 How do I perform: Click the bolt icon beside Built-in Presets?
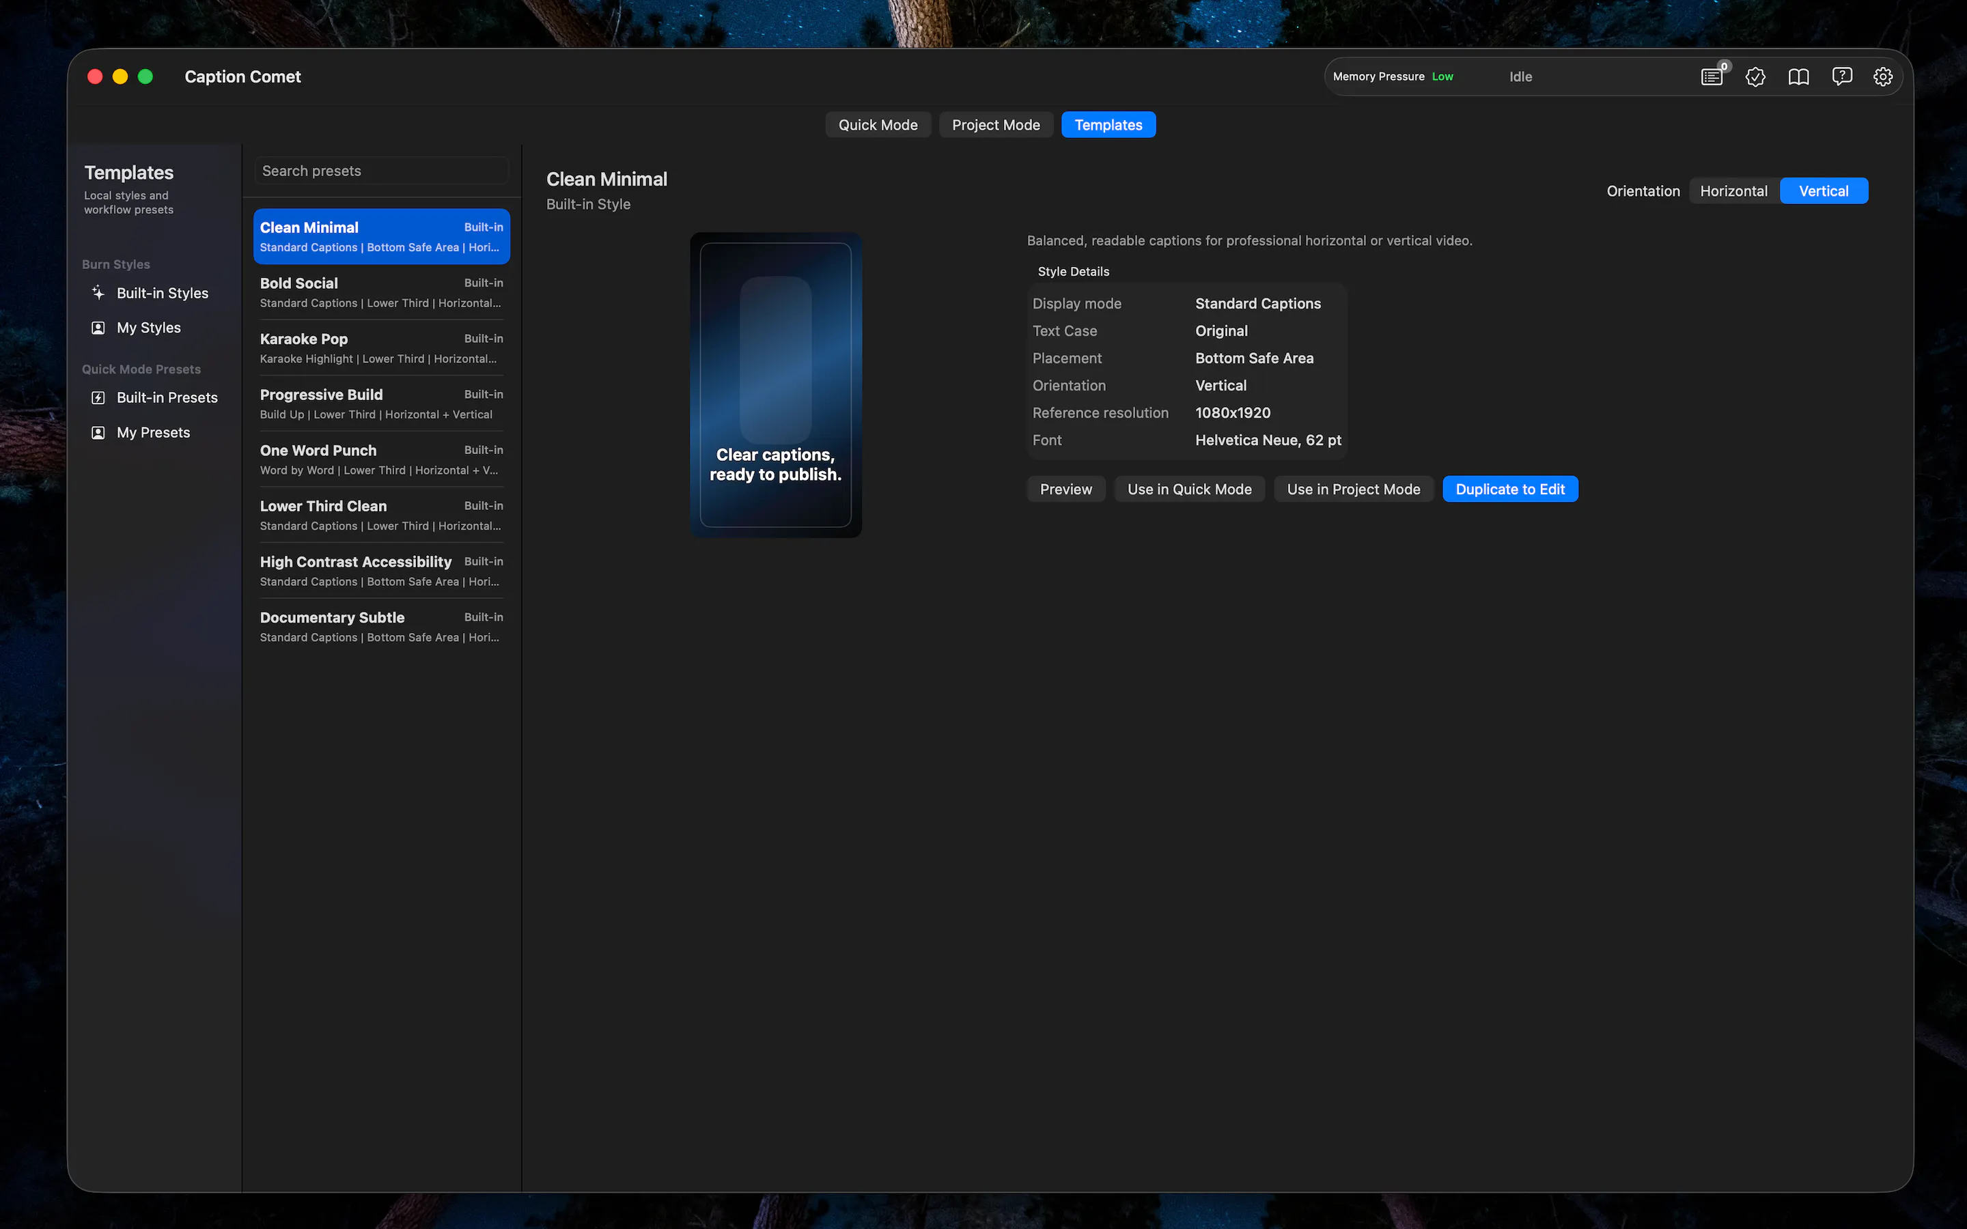click(98, 397)
